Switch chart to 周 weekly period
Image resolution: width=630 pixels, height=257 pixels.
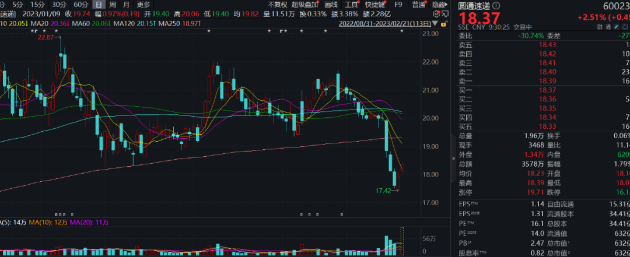tap(111, 5)
